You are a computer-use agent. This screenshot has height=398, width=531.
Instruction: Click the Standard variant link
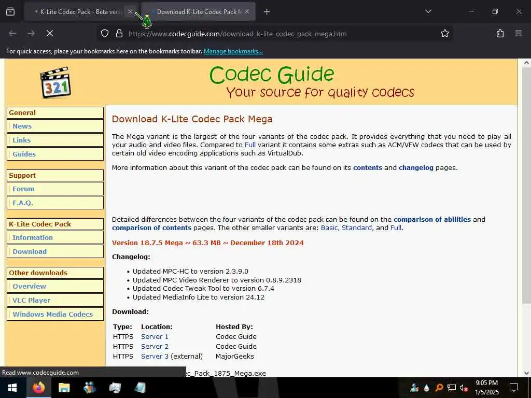(x=357, y=228)
